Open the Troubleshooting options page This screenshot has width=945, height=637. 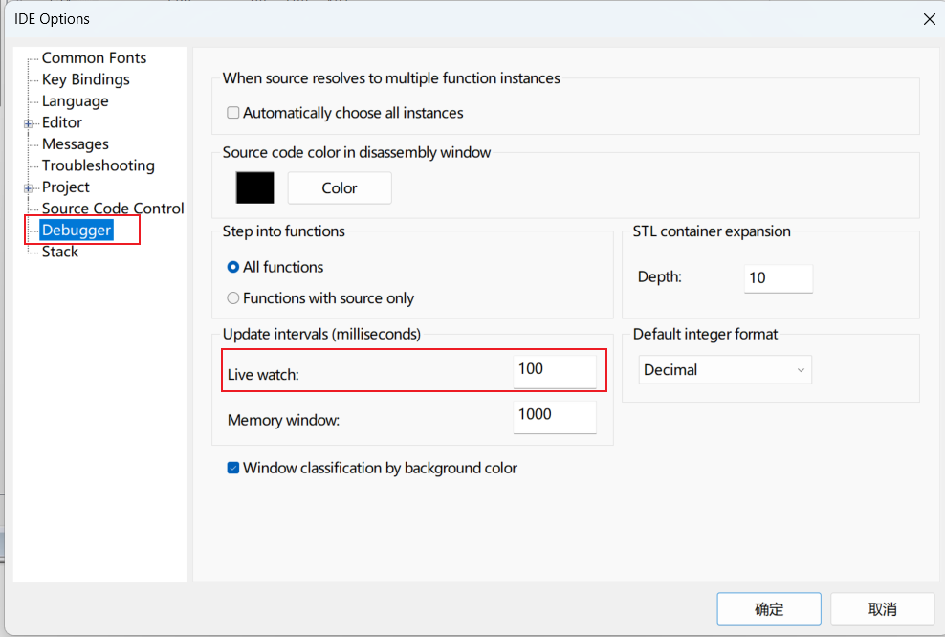[x=98, y=165]
